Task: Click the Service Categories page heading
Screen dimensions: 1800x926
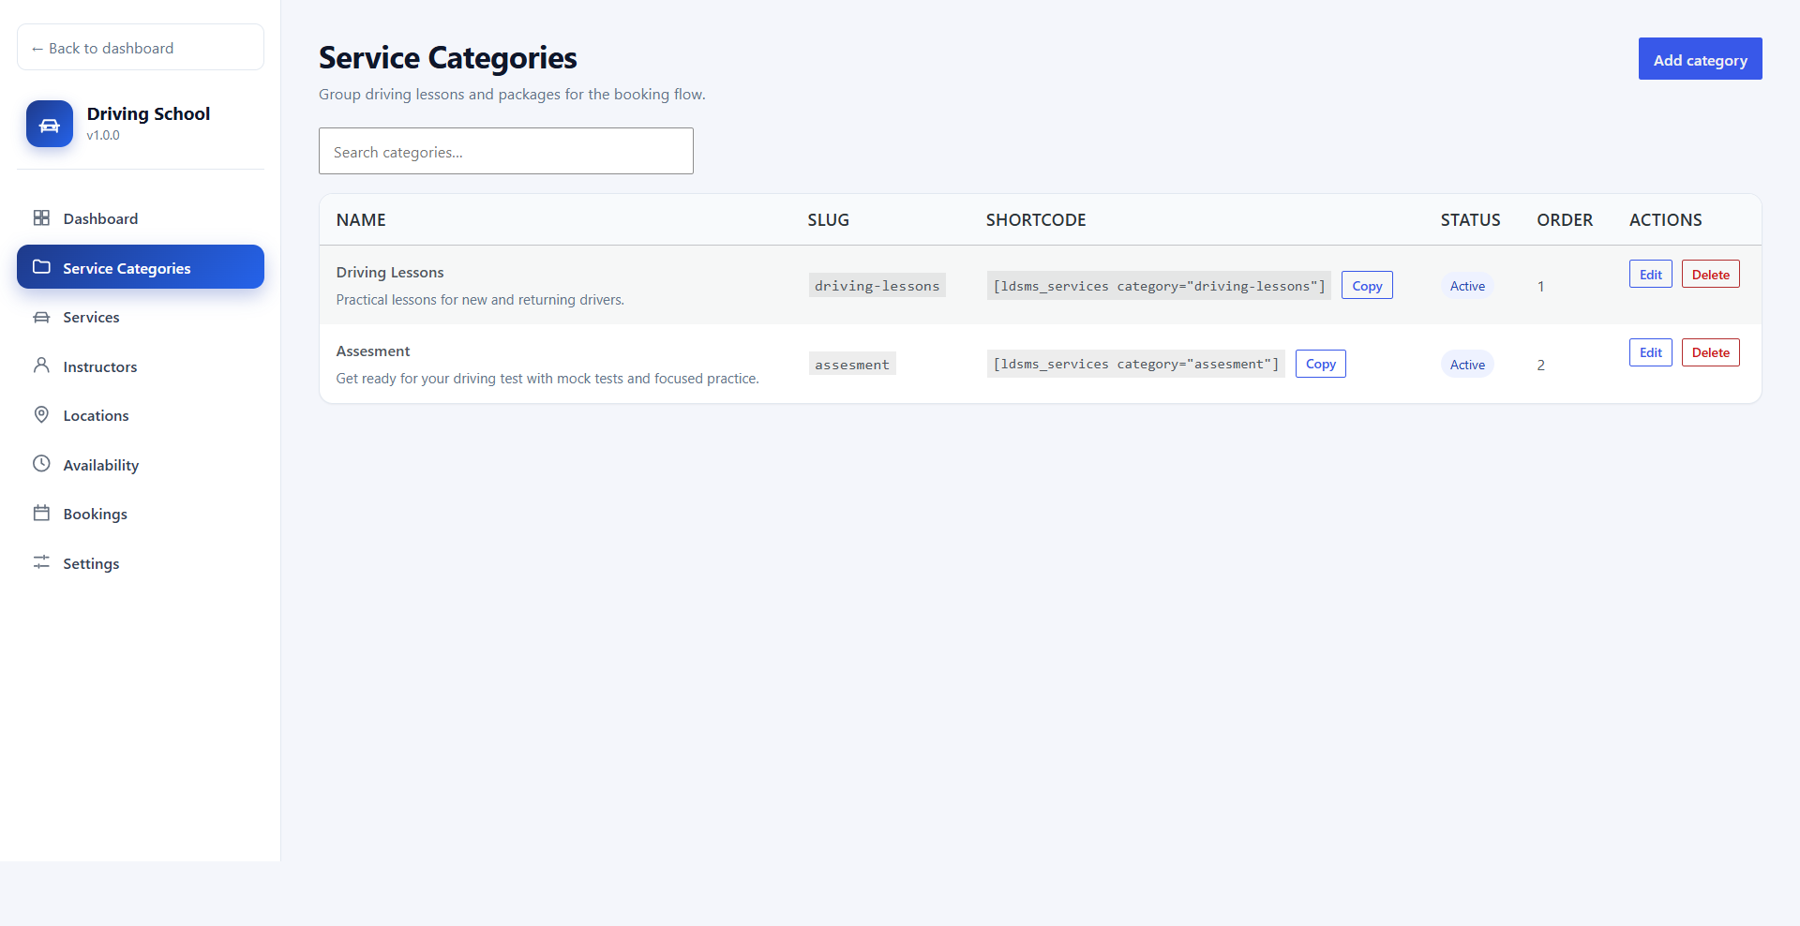Action: [447, 58]
